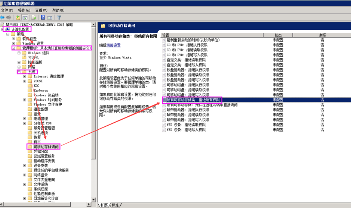Screen dimensions: 351x208
Task: Select WPD 设备: 拒绝读取权限 policy
Action: 186,125
